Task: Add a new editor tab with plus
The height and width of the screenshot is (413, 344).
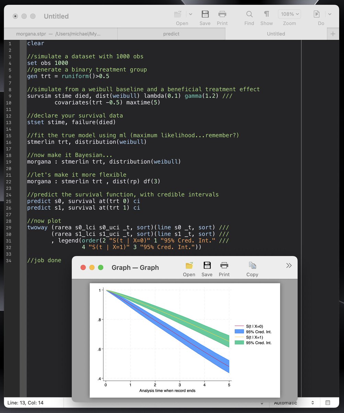Action: tap(333, 34)
